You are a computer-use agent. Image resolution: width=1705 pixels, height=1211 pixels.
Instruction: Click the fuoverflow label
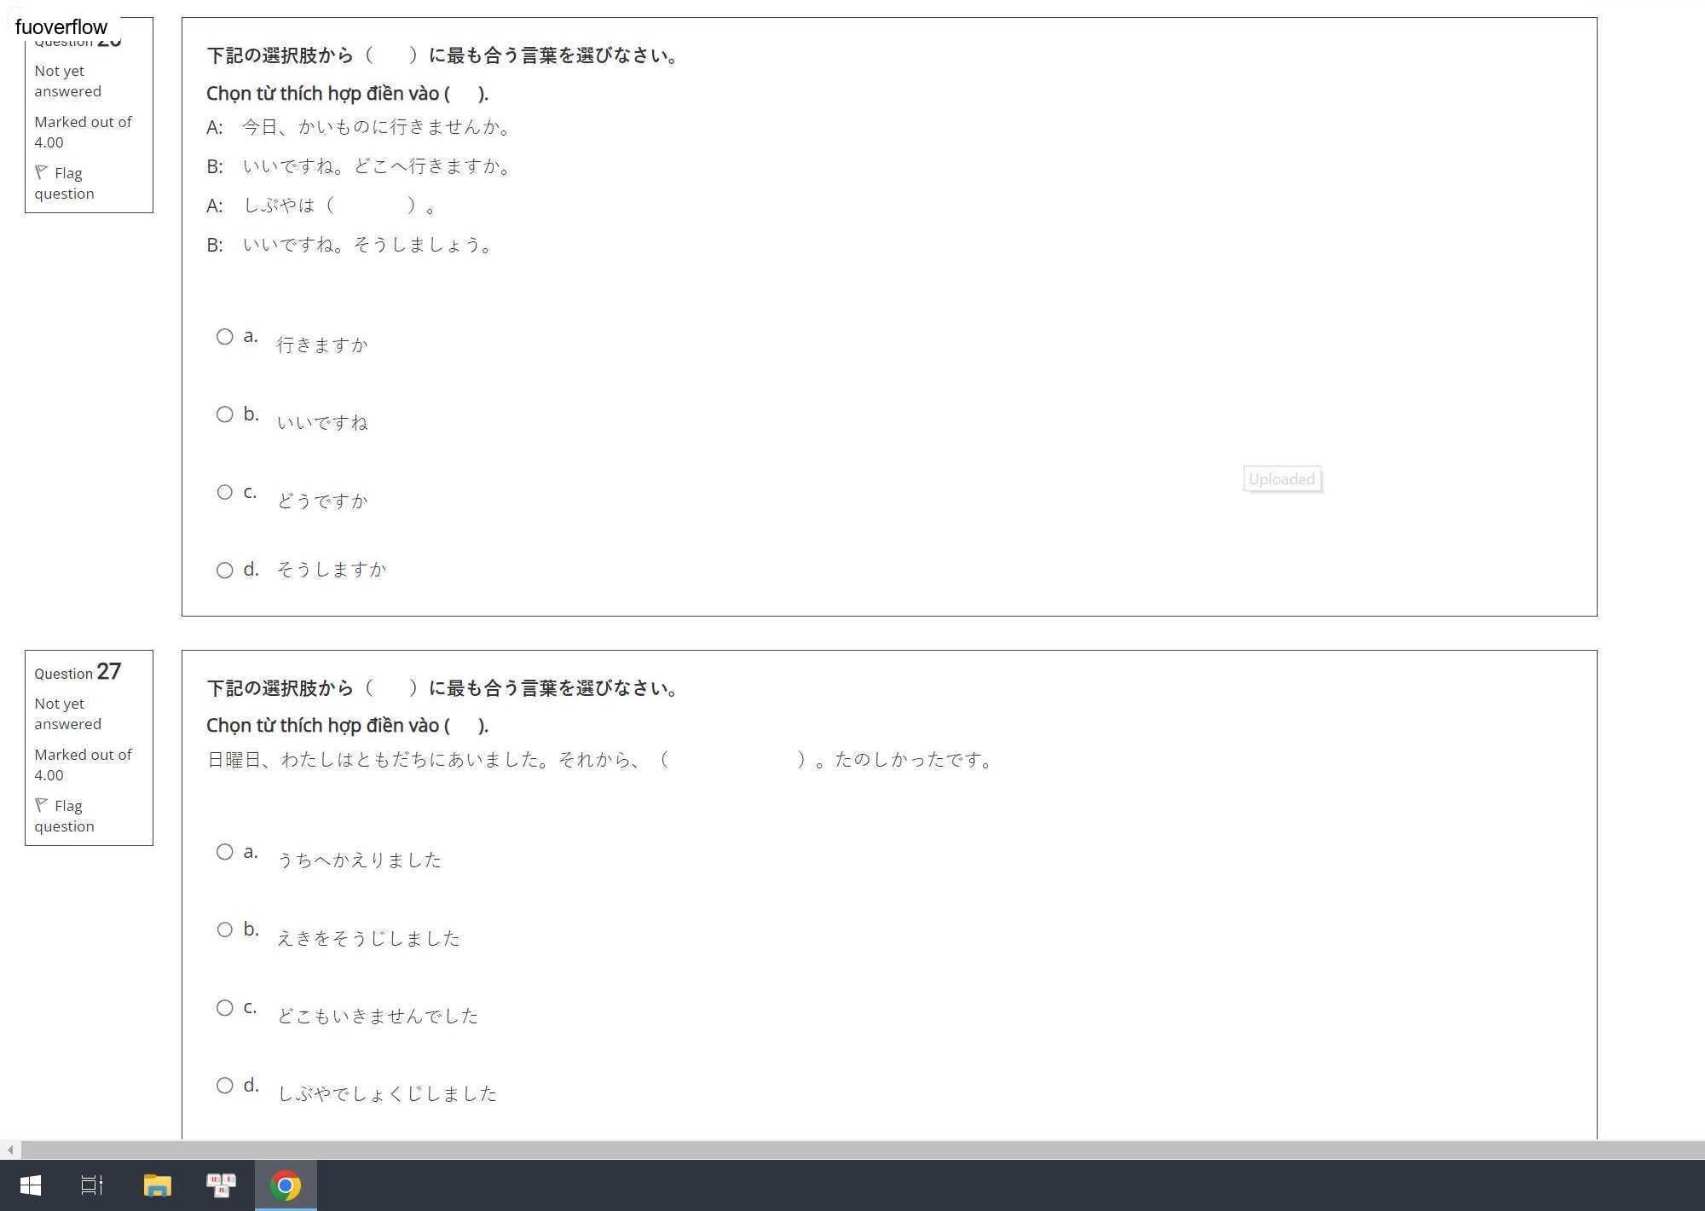[x=61, y=26]
